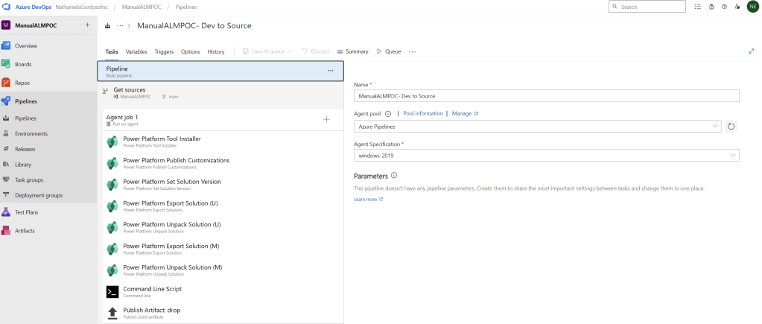The image size is (762, 324).
Task: Add a task to Agent job 1
Action: coord(326,119)
